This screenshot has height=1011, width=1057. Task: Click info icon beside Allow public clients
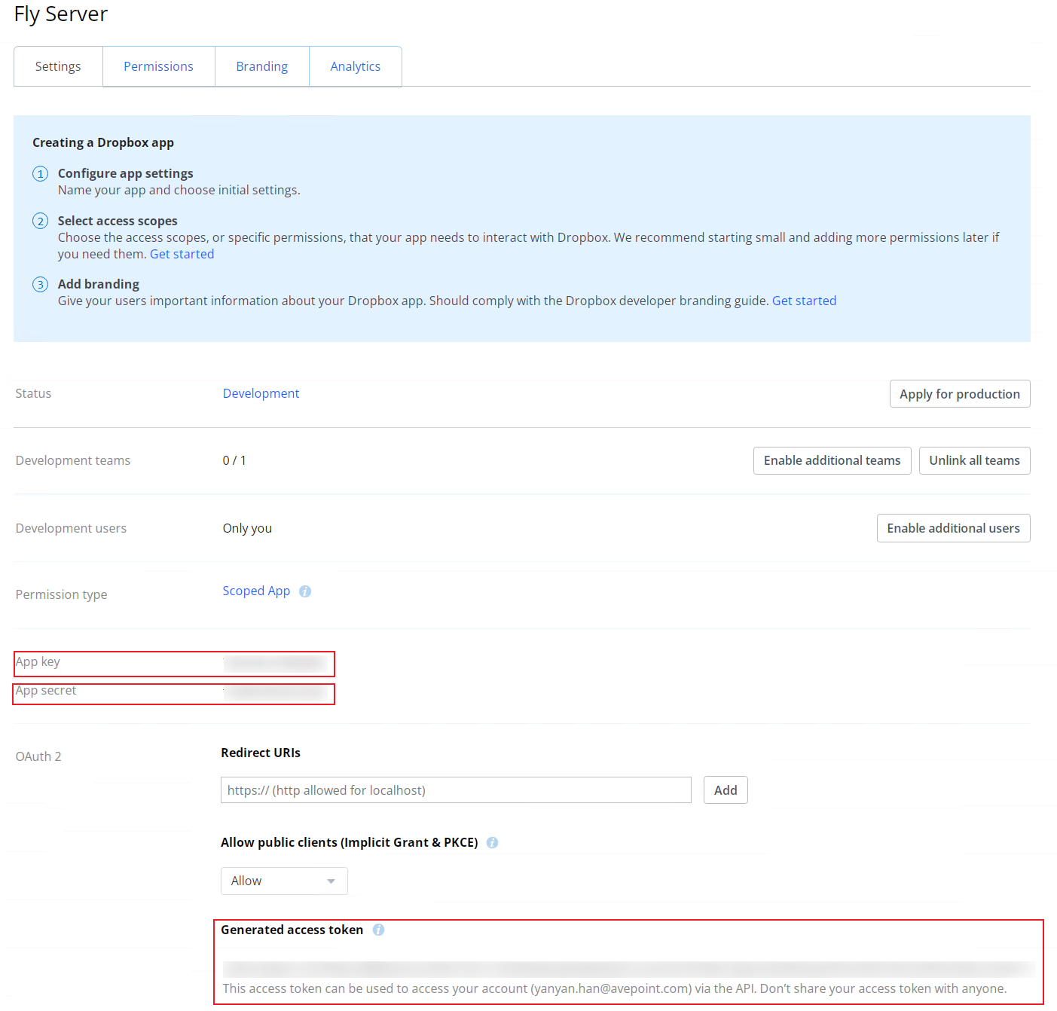tap(492, 843)
